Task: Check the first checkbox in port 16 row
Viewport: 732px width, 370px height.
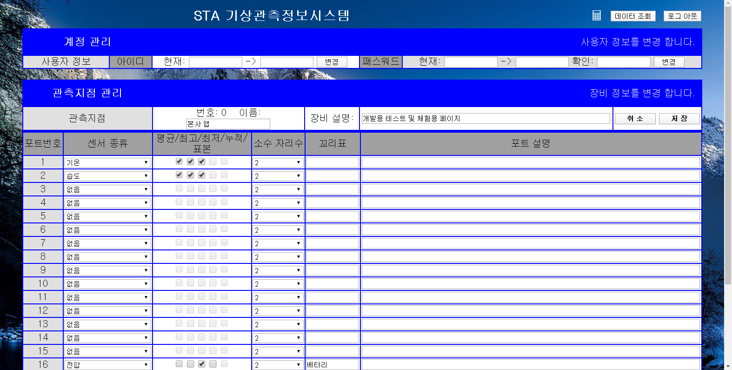Action: [179, 364]
